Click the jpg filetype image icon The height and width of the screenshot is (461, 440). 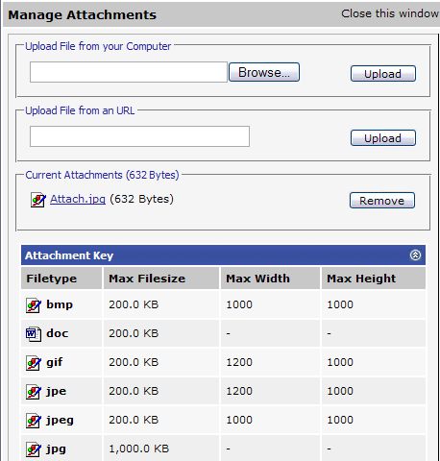point(34,449)
